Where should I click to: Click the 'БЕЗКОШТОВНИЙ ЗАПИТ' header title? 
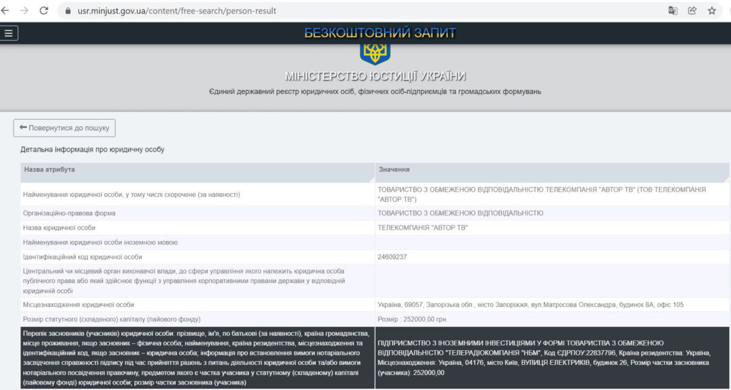pyautogui.click(x=380, y=33)
